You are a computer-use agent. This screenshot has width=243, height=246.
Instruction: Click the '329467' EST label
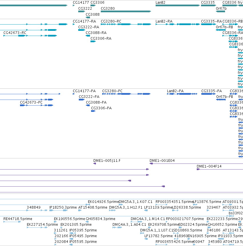(214, 207)
